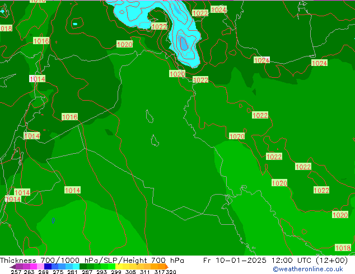
Task: Click the legend value "311"
Action: [144, 272]
